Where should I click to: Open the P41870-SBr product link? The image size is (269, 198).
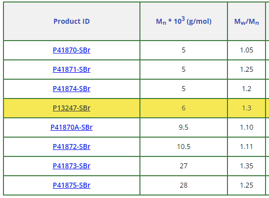[x=72, y=50]
